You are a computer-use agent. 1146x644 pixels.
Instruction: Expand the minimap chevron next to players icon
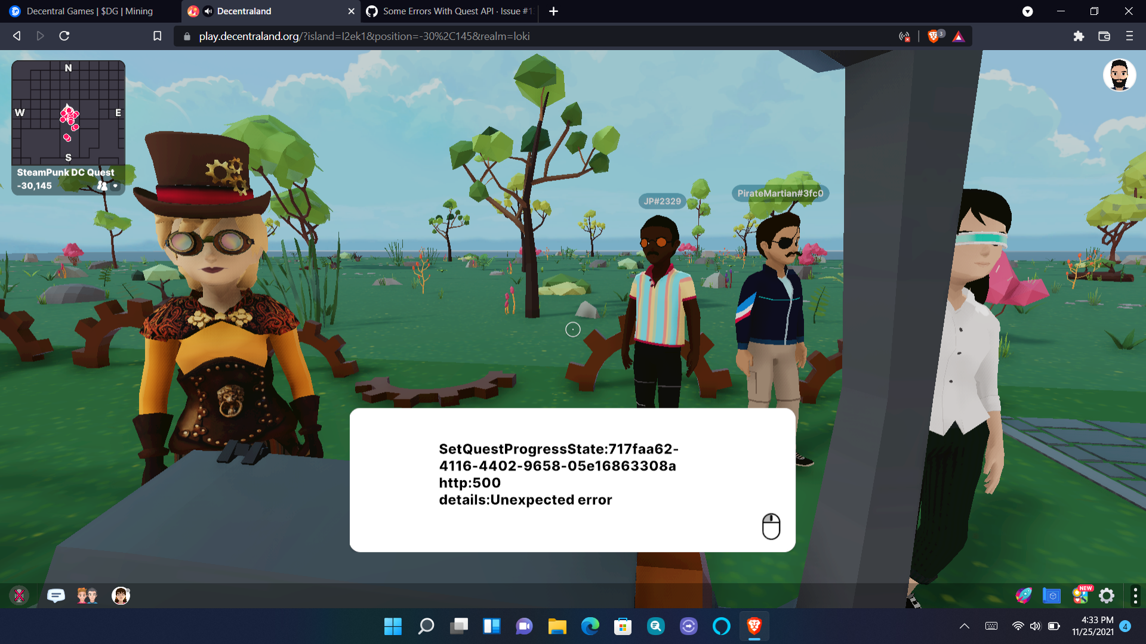116,187
